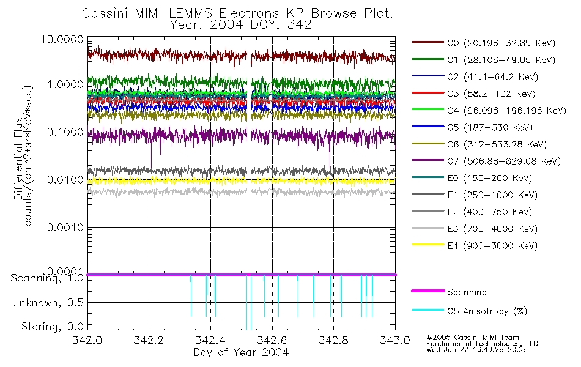Screen dimensions: 581x367
Task: Click the C2 (41.4-64.2 KeV) legend label
Action: [x=492, y=76]
